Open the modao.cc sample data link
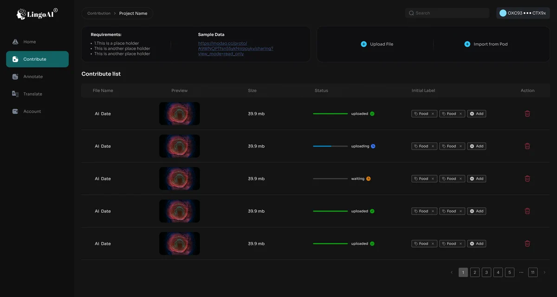Viewport: 557px width, 297px height. (x=235, y=48)
